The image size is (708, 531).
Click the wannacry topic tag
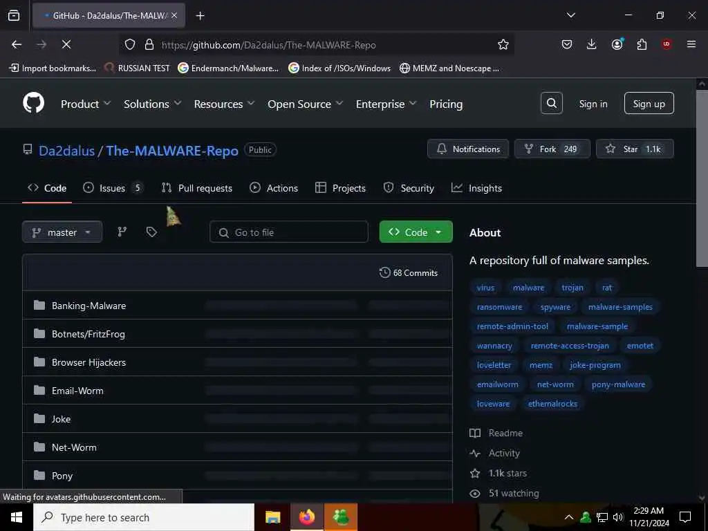494,346
